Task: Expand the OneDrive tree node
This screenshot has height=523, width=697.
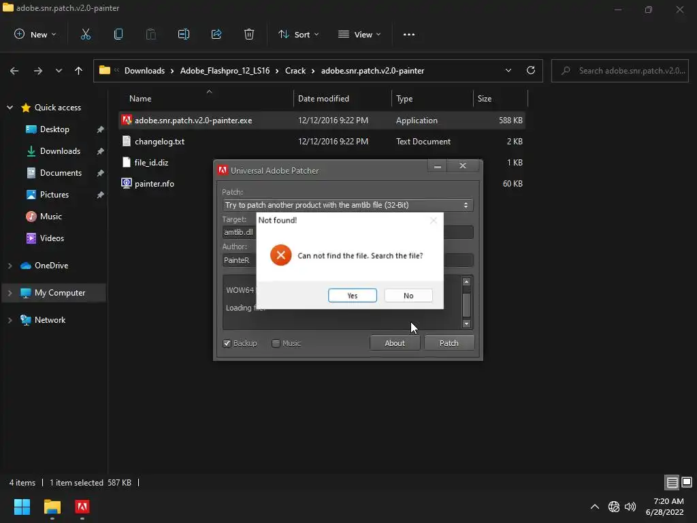Action: click(10, 266)
